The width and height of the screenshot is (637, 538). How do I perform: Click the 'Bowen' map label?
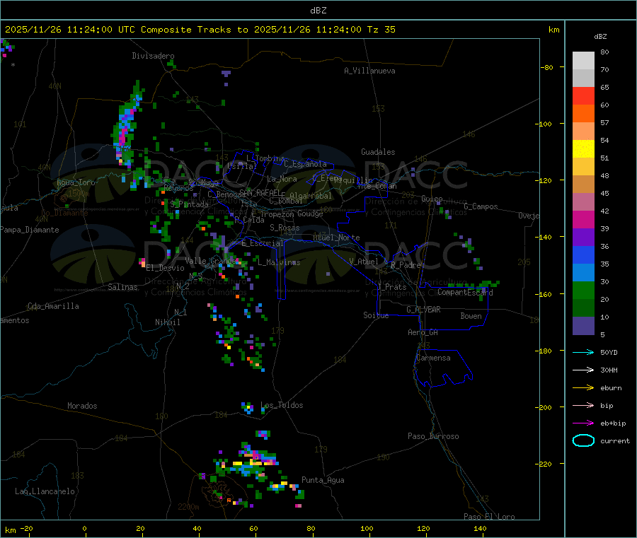[471, 315]
